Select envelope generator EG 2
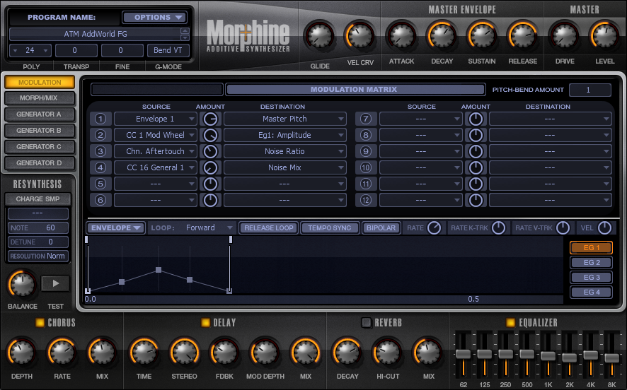627x390 pixels. (x=592, y=263)
